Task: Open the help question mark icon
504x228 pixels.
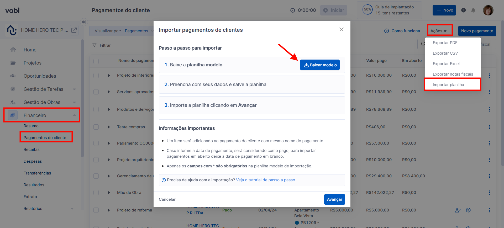Action: click(464, 10)
